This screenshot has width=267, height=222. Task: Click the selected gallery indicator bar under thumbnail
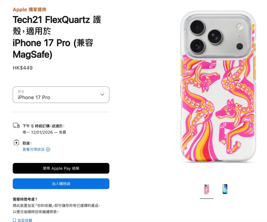pos(207,198)
